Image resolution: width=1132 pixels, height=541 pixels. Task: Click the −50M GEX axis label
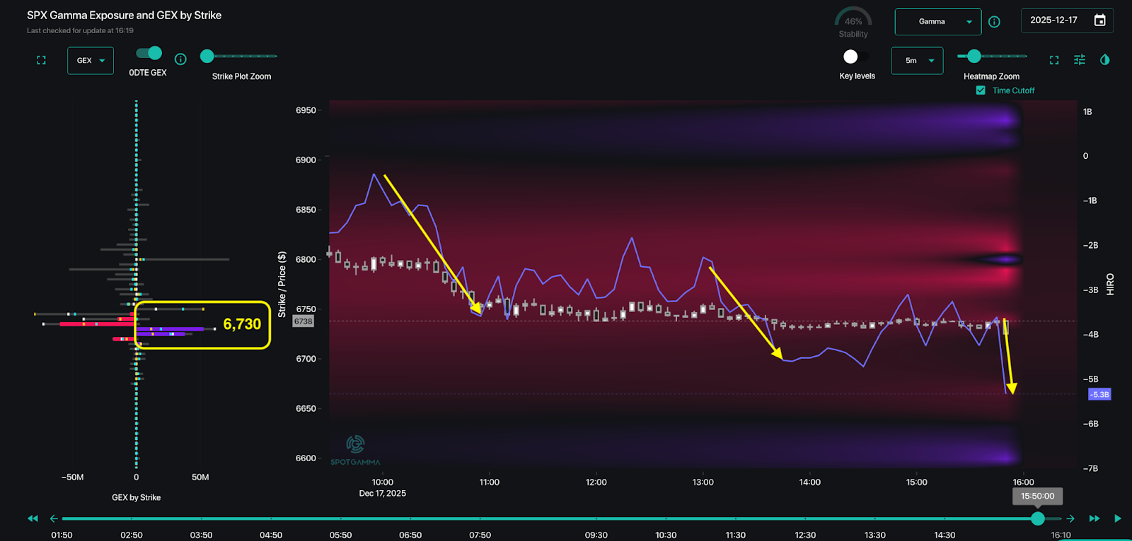(x=72, y=477)
